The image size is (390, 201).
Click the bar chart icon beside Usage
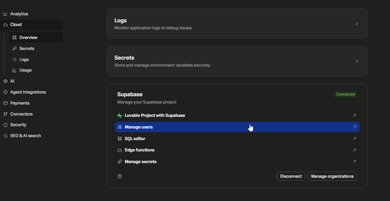tap(14, 71)
